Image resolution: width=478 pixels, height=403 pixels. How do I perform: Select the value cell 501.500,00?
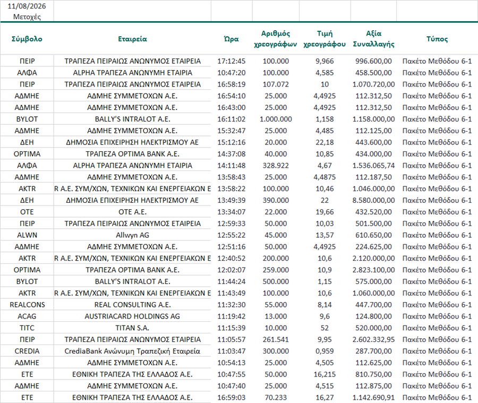tap(374, 223)
